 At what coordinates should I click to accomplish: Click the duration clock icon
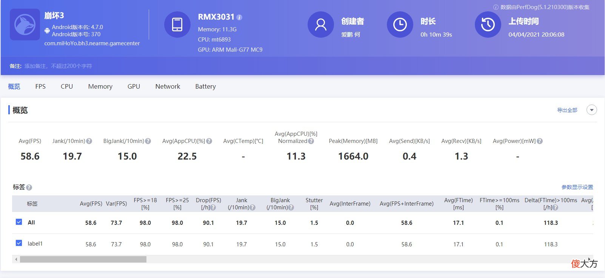tap(400, 25)
